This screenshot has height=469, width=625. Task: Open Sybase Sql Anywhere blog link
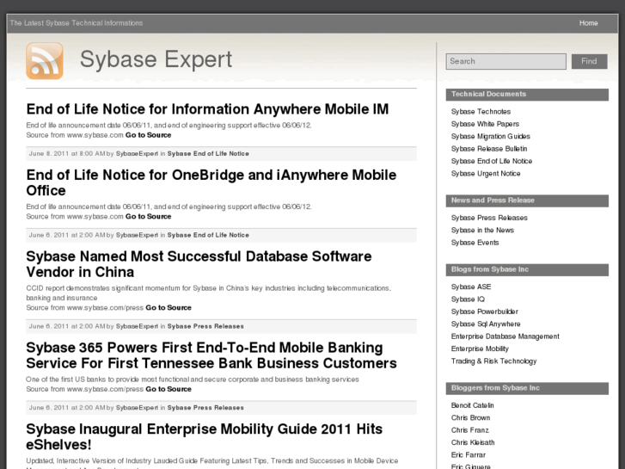click(x=486, y=324)
